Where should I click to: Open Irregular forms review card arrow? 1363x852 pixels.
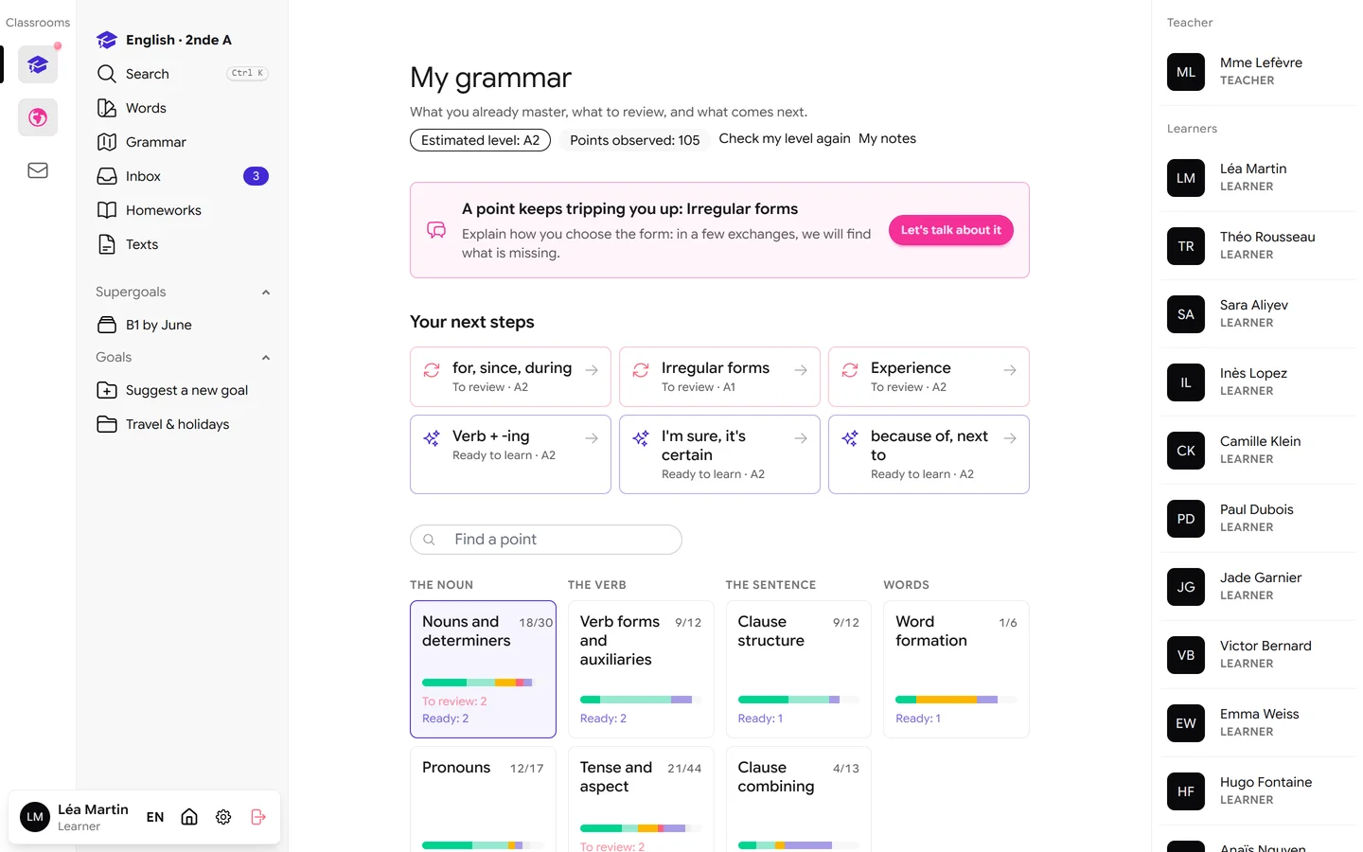click(x=801, y=370)
